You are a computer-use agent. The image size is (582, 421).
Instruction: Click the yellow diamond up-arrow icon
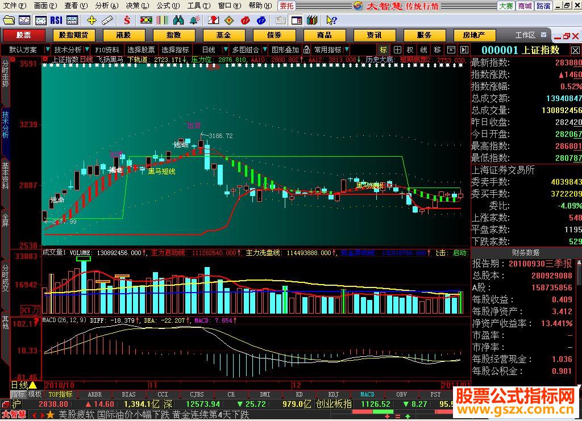[x=230, y=20]
